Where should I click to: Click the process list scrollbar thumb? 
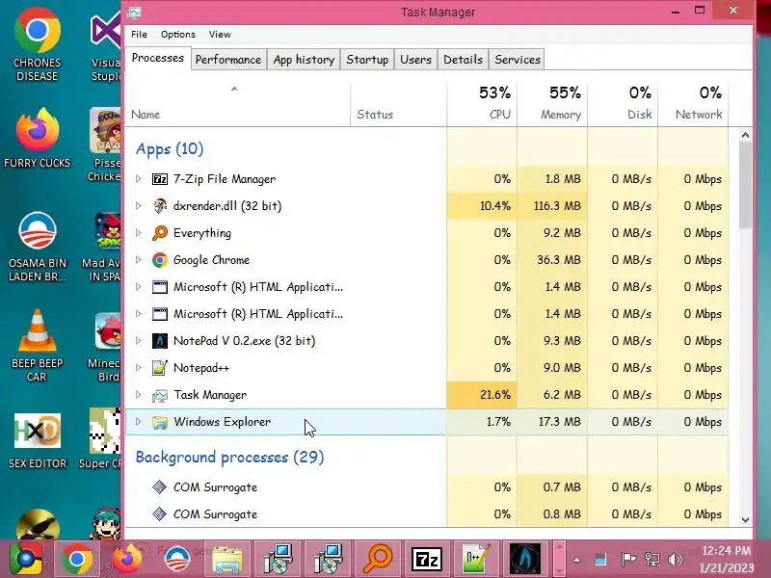click(745, 185)
